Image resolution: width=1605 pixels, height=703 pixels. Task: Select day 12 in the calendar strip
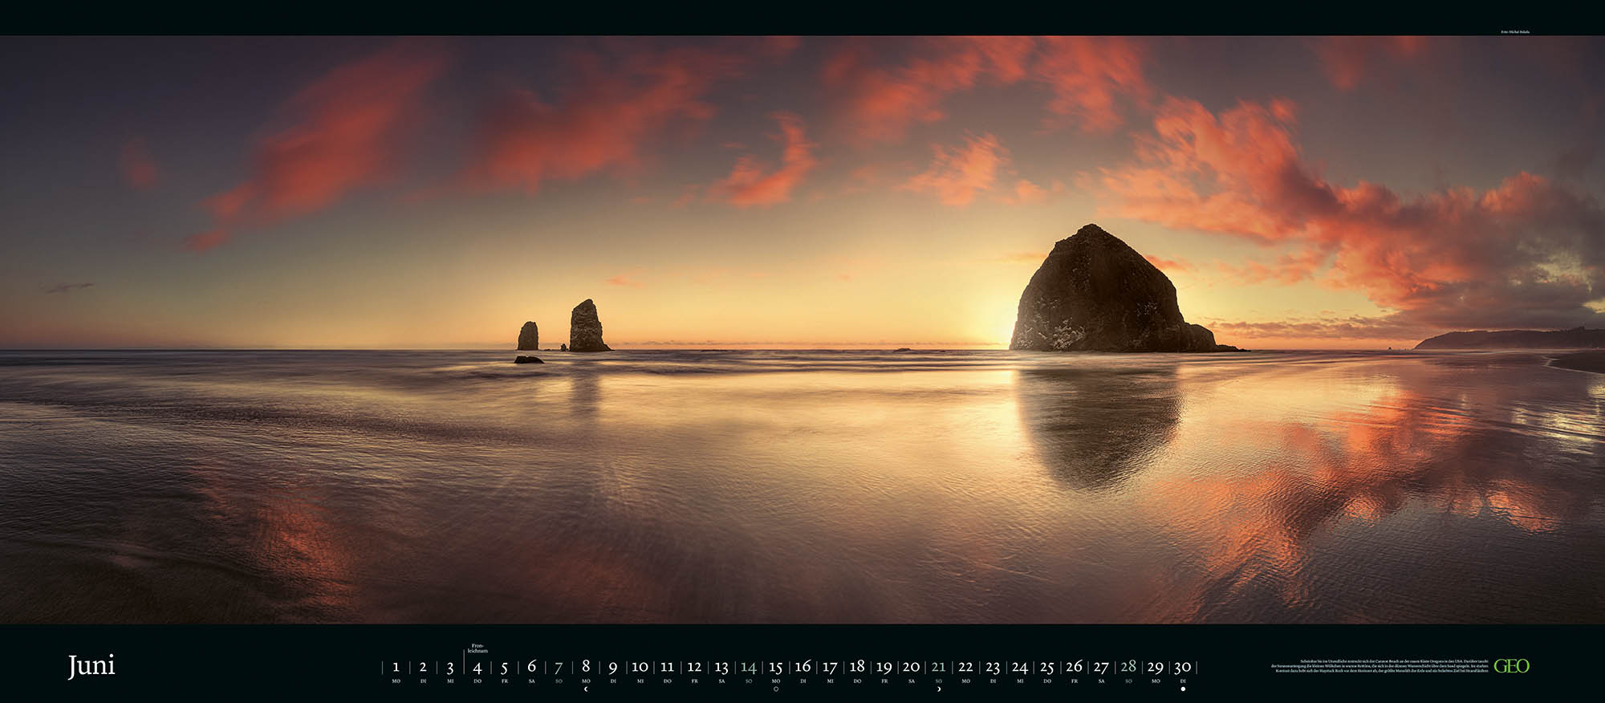[694, 667]
